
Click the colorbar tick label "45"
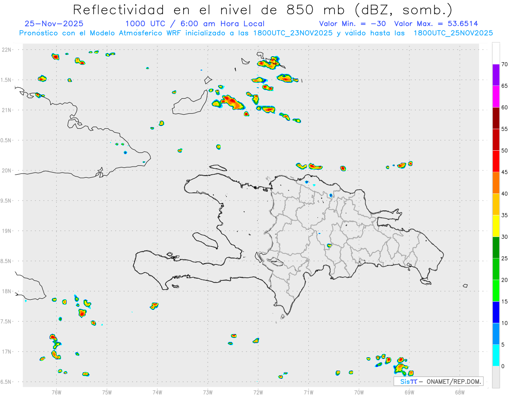504,172
